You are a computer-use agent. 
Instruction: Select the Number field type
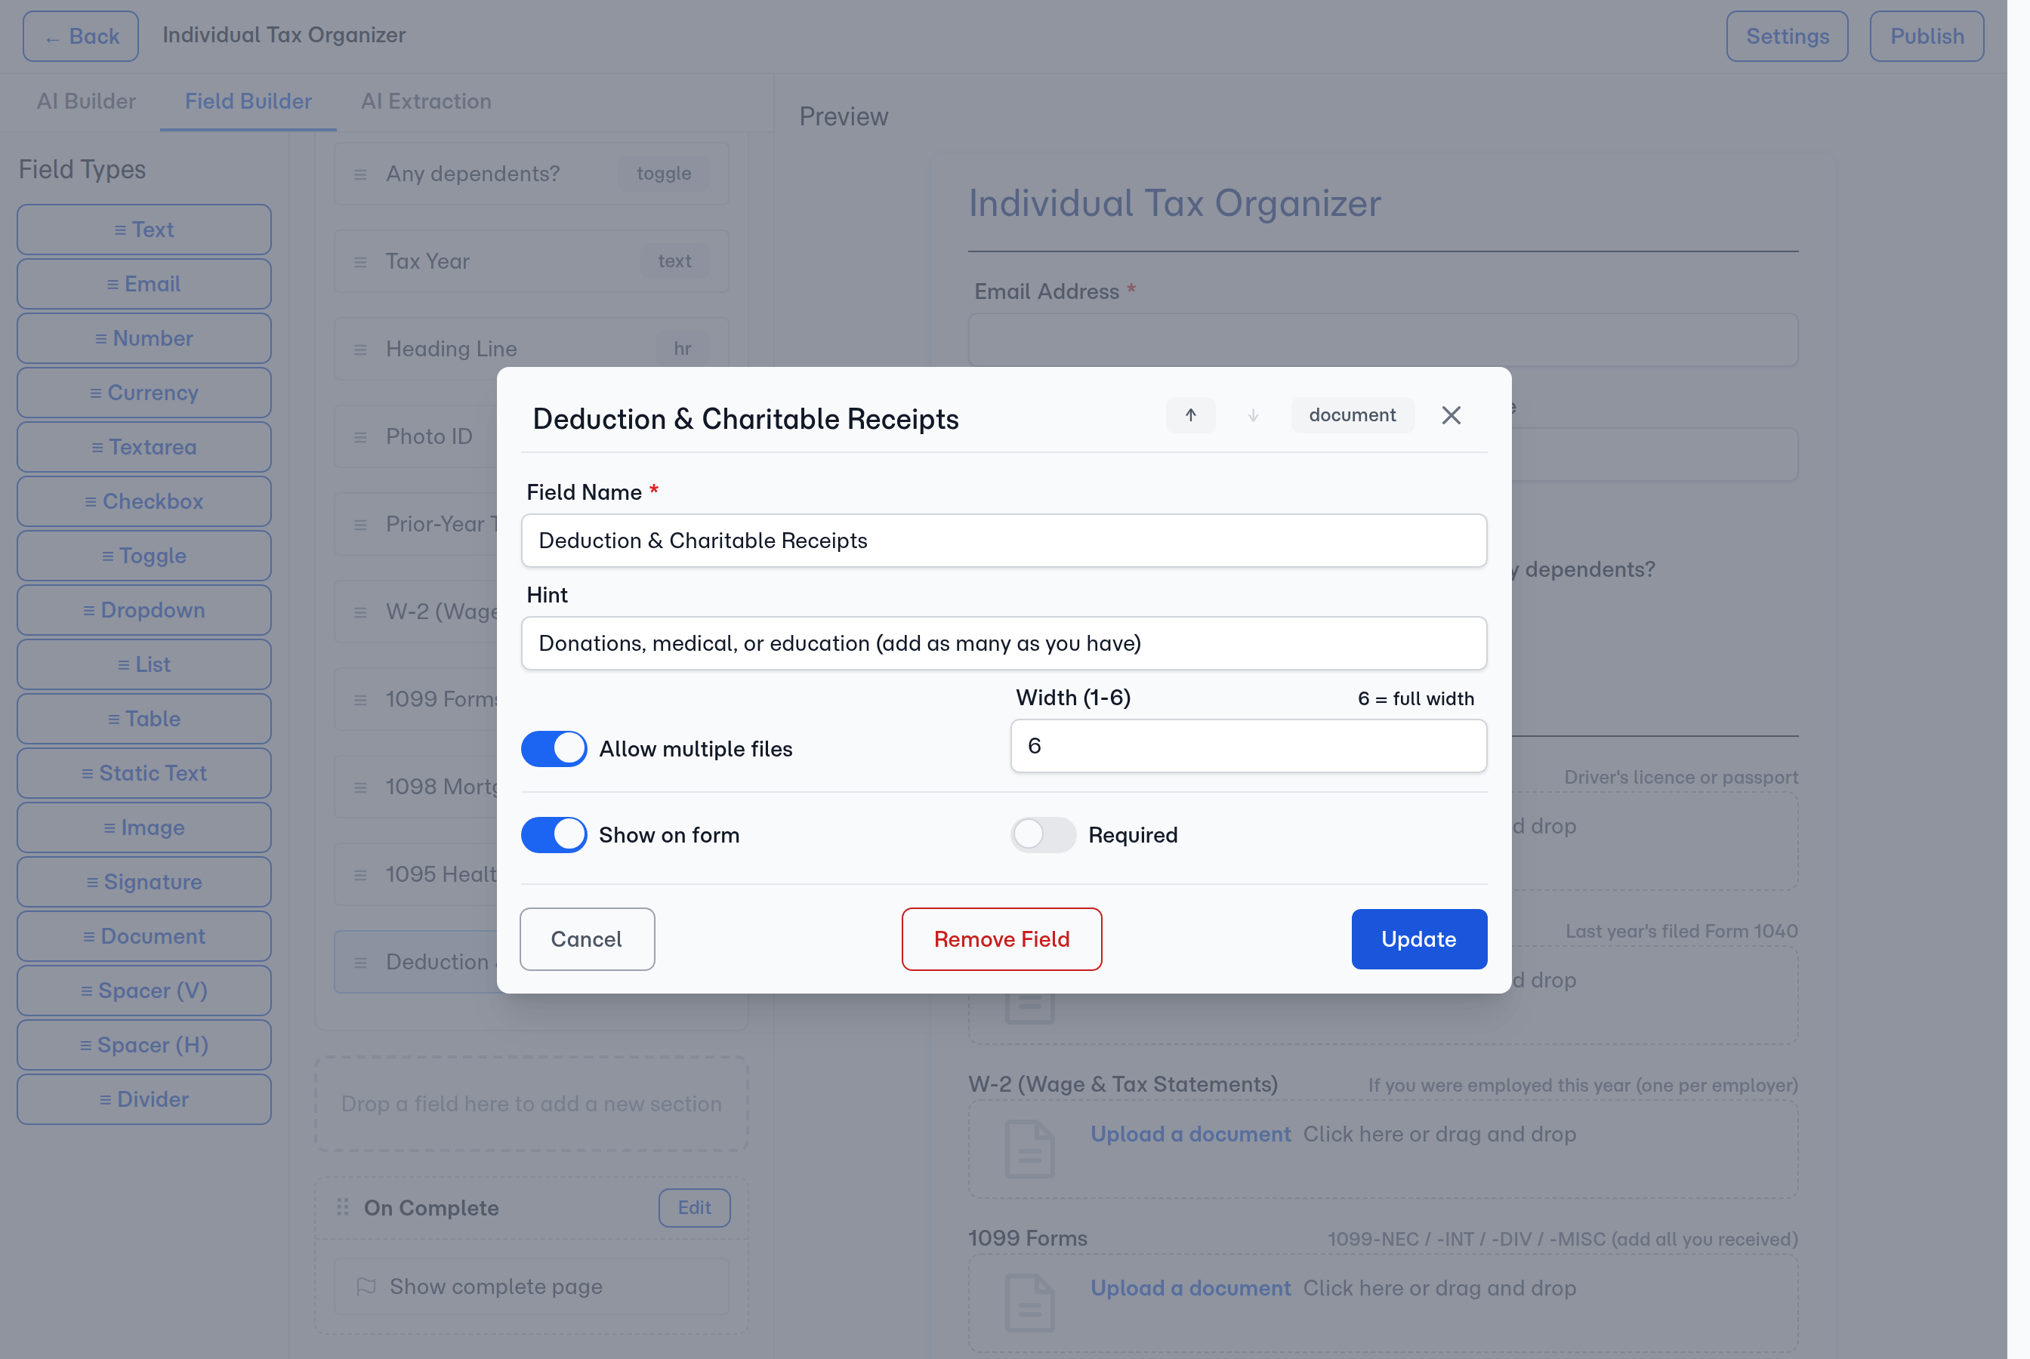point(144,338)
